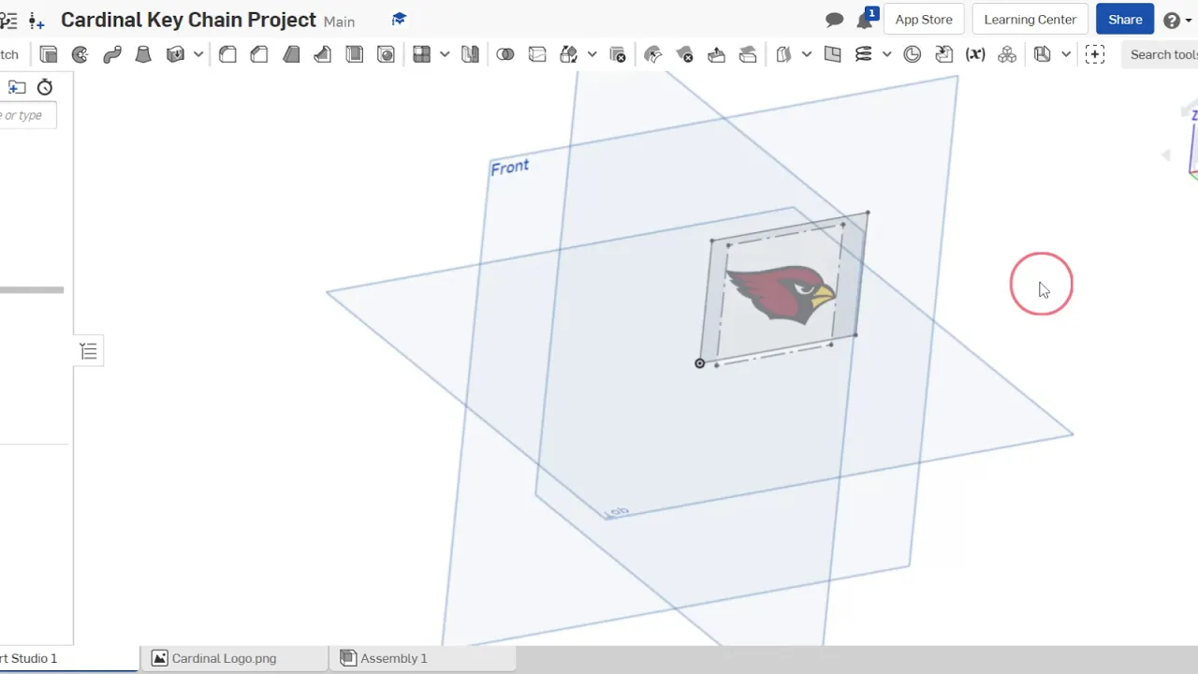1198x674 pixels.
Task: Select the Replace face tool
Action: pos(748,54)
